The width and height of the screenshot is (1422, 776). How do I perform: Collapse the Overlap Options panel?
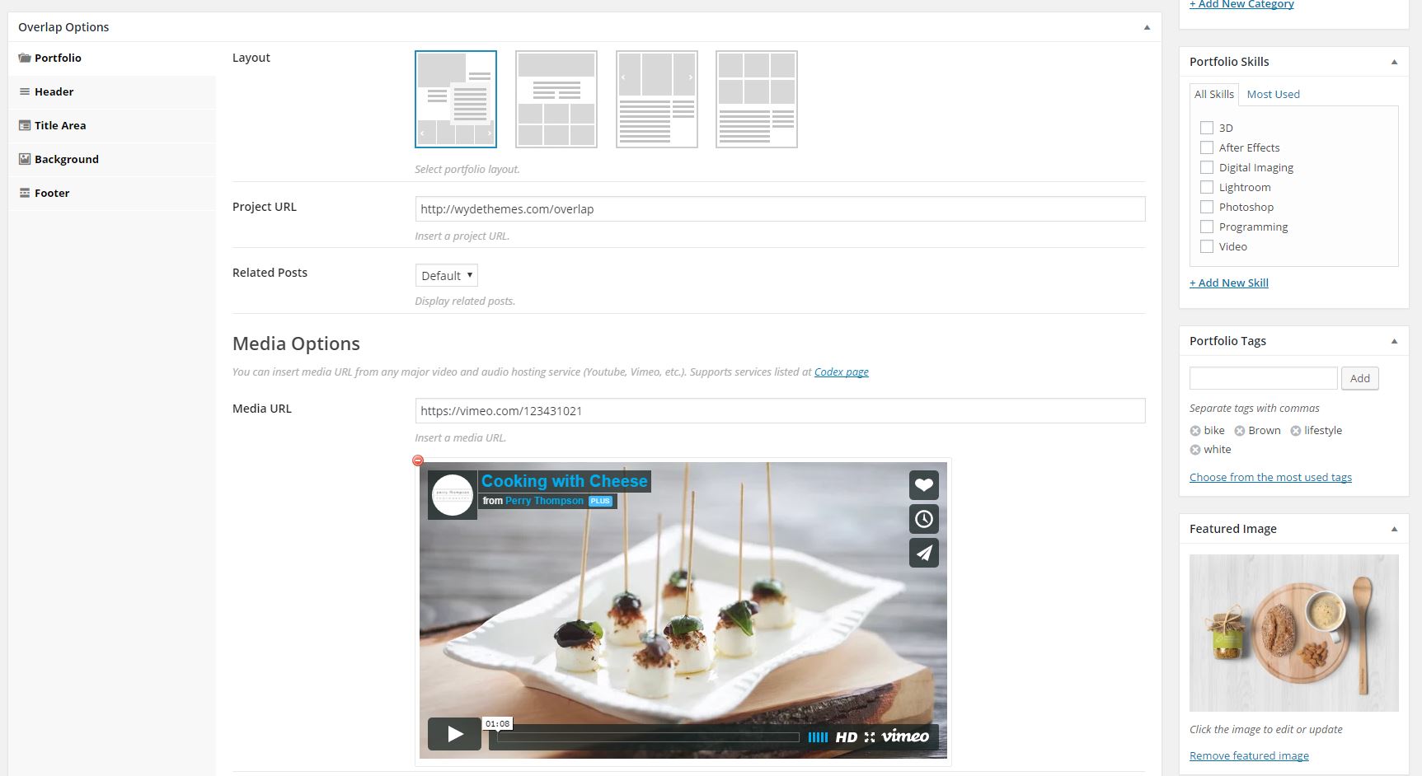(1147, 27)
